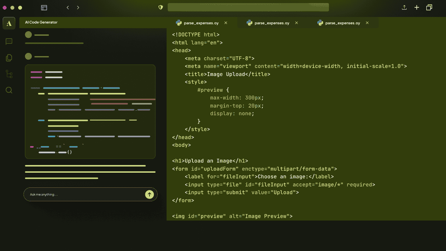Close the middle parse_expenses.oy tab
Image resolution: width=446 pixels, height=251 pixels.
(296, 23)
